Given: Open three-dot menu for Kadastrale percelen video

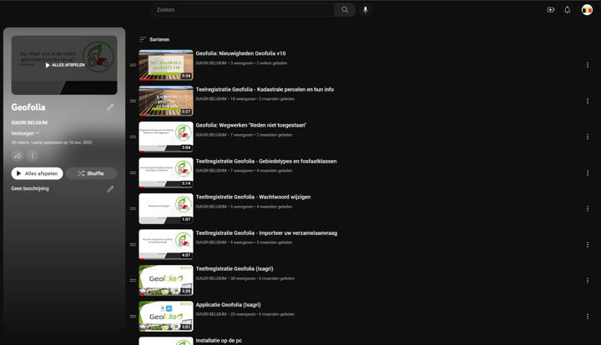Looking at the screenshot, I should [587, 101].
